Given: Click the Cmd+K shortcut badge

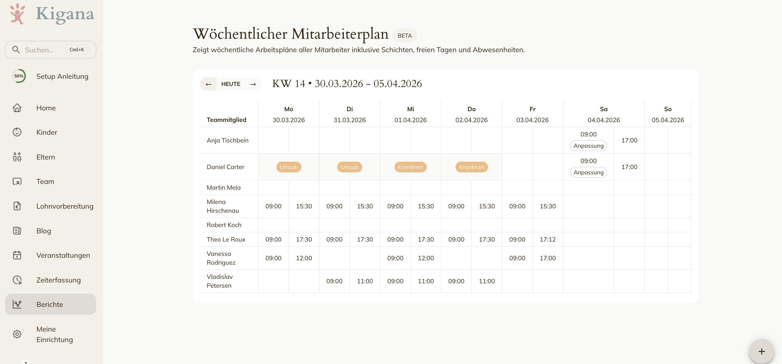Looking at the screenshot, I should tap(77, 49).
